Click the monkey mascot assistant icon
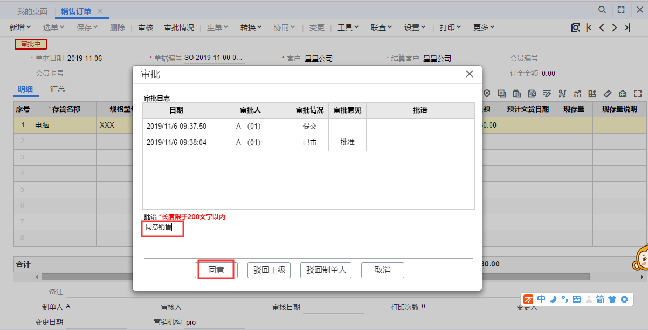 click(641, 258)
